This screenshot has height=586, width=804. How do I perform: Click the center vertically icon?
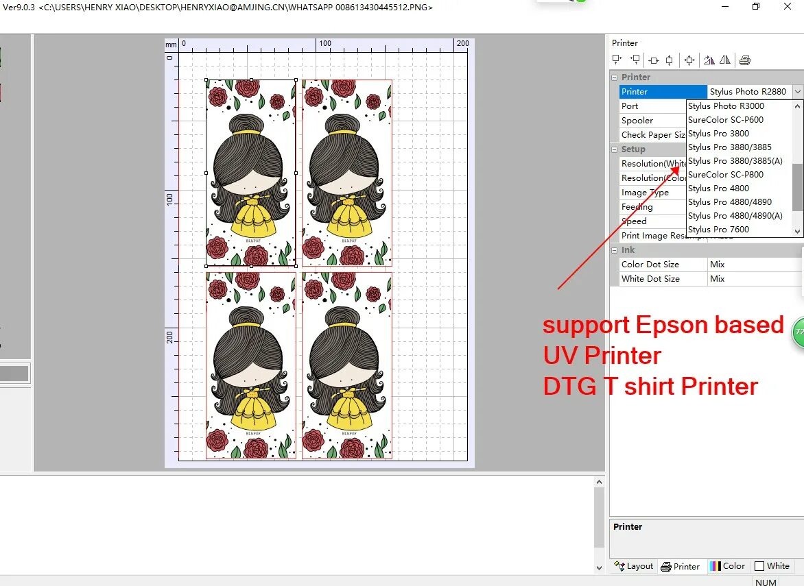[x=670, y=60]
